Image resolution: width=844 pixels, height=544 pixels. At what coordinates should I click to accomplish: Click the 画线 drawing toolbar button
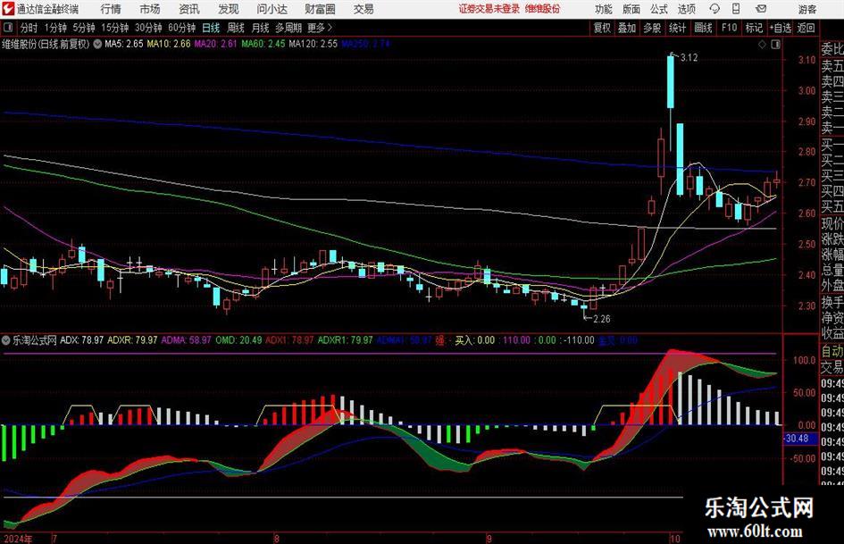[703, 28]
